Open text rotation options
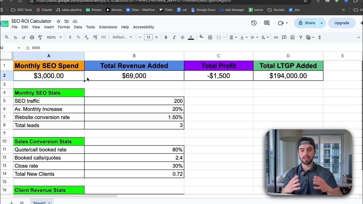The width and height of the screenshot is (363, 204). tap(265, 37)
